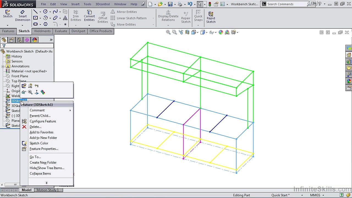
Task: Select the Circle sketch tool
Action: (x=45, y=12)
